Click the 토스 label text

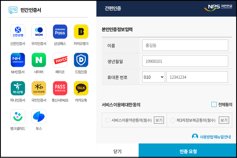click(39, 129)
